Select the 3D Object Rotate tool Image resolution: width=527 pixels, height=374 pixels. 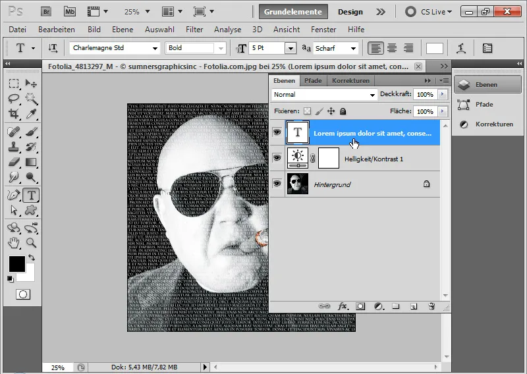coord(14,228)
